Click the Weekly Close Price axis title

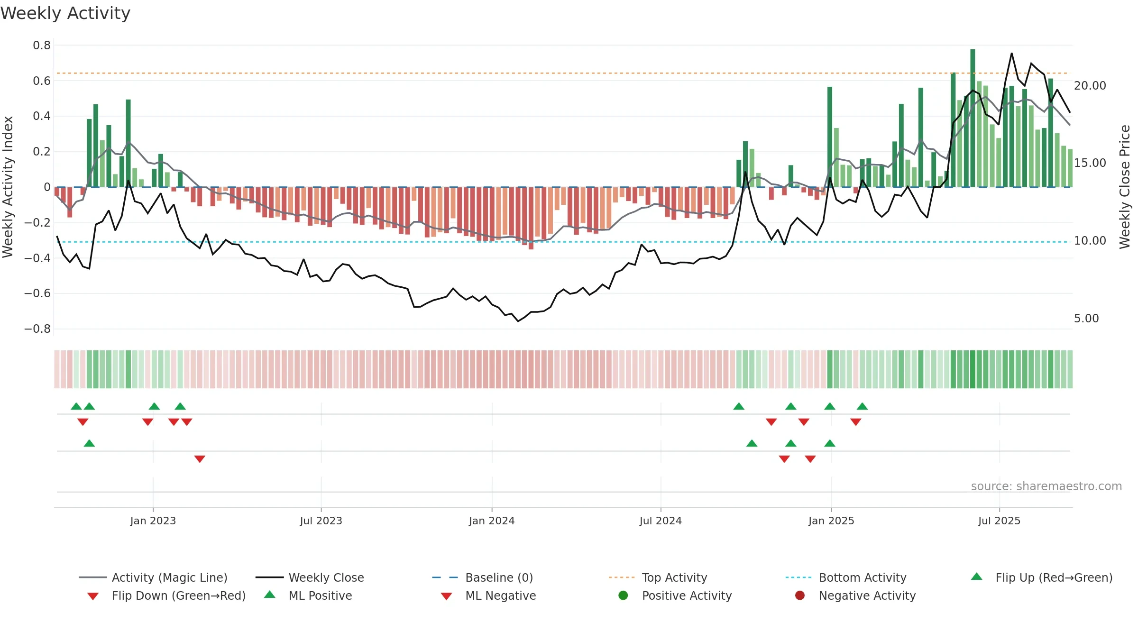click(x=1125, y=187)
